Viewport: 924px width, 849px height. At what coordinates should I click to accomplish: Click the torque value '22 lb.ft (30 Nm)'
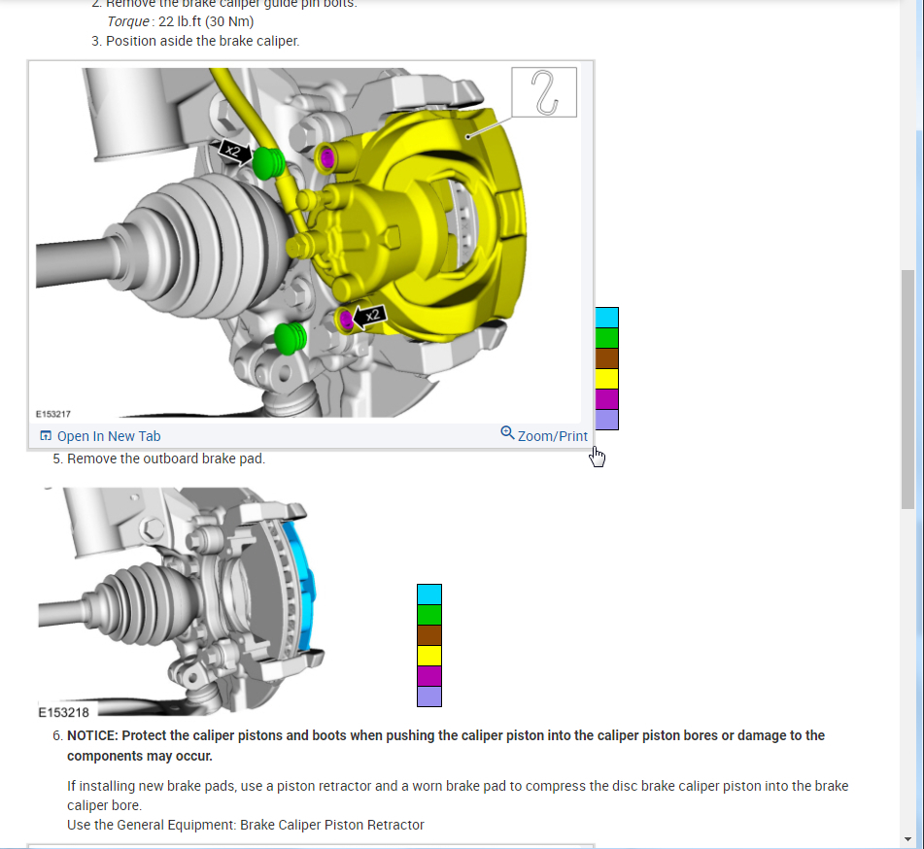coord(206,21)
